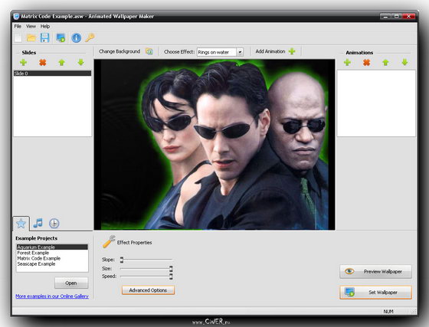The height and width of the screenshot is (327, 429).
Task: Switch to music note tab
Action: pos(38,223)
